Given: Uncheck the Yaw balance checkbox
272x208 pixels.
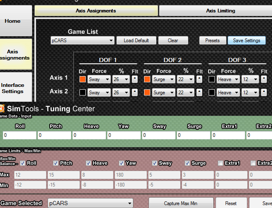Looking at the screenshot, I should click(122, 163).
